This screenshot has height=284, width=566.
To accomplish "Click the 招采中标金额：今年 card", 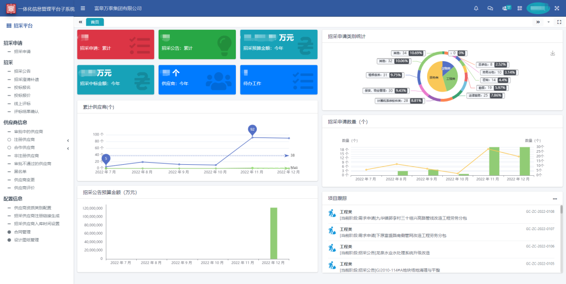I will coord(115,79).
